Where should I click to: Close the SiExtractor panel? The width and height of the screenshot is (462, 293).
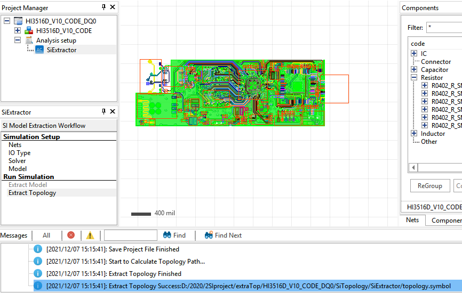[112, 112]
